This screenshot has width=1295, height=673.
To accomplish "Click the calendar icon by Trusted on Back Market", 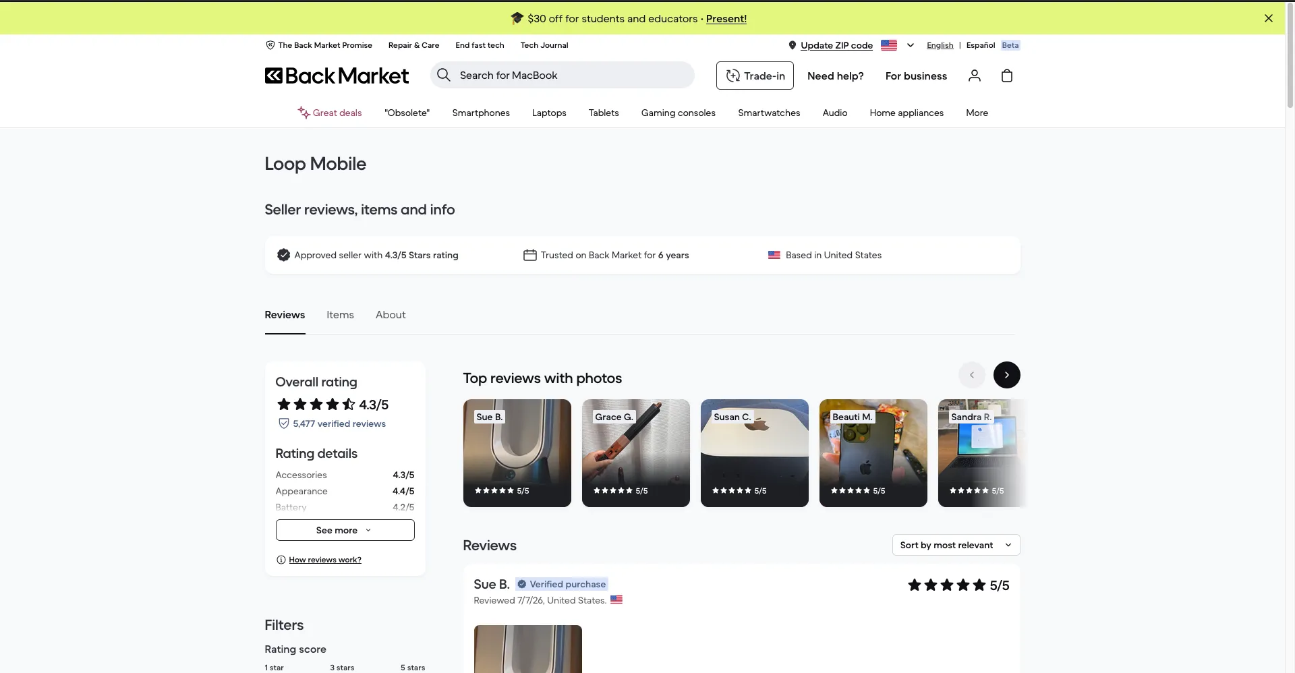I will click(x=529, y=255).
